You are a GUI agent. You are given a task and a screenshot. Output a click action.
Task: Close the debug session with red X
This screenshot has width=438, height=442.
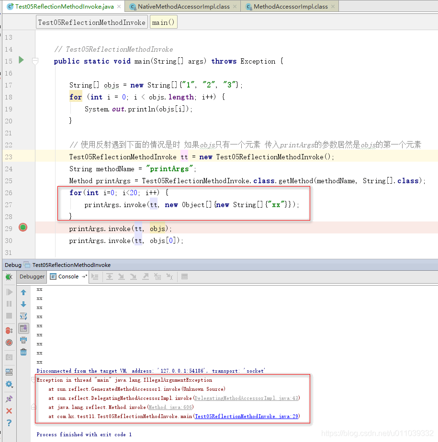pos(9,411)
